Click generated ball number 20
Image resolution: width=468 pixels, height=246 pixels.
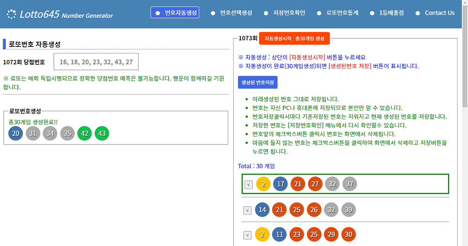[16, 133]
